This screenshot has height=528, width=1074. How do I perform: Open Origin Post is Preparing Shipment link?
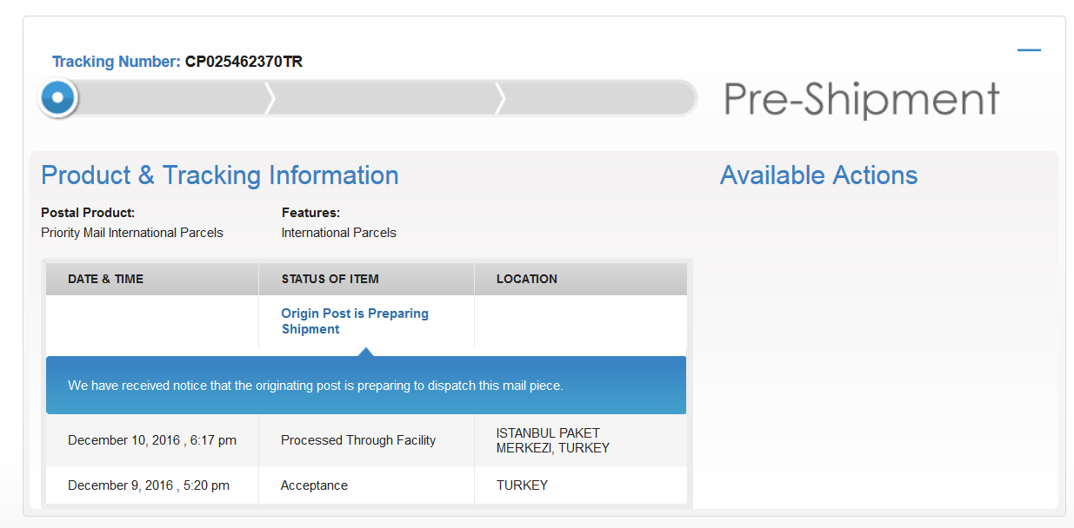pos(355,321)
